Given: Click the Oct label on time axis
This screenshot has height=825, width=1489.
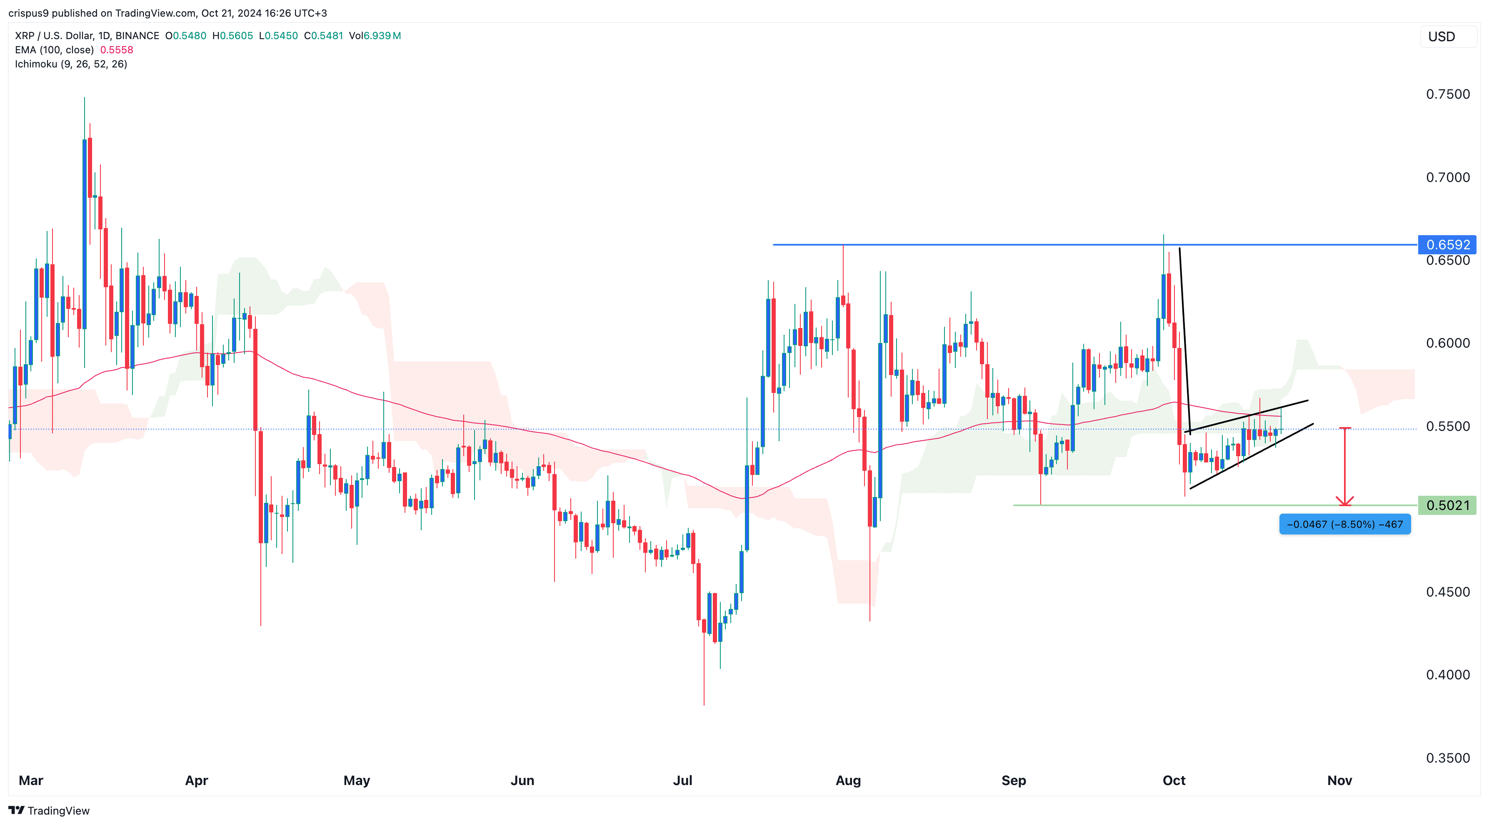Looking at the screenshot, I should tap(1174, 780).
